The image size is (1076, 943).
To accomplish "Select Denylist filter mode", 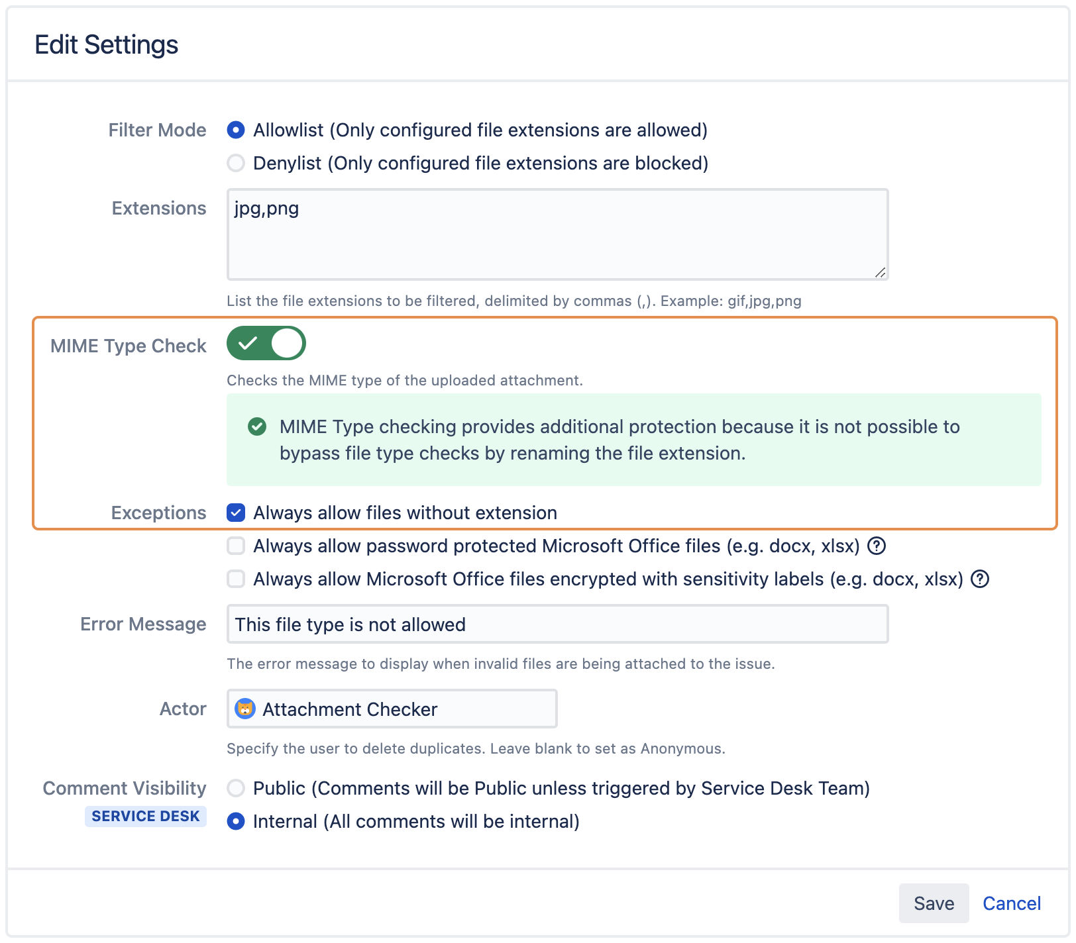I will pos(236,163).
